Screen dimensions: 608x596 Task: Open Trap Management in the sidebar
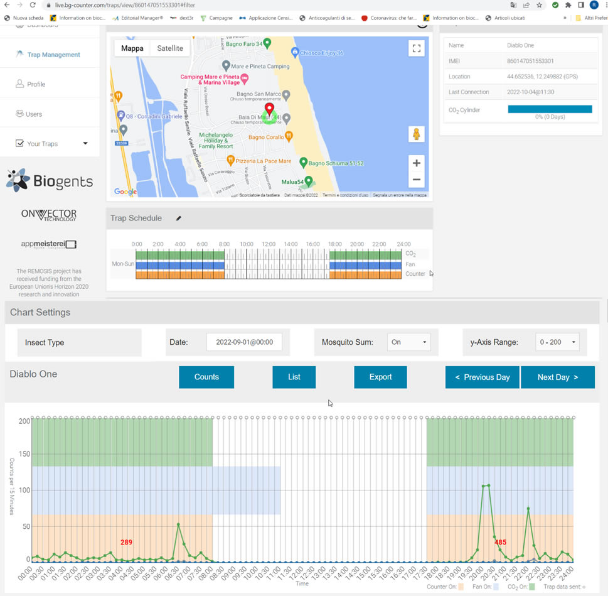53,55
